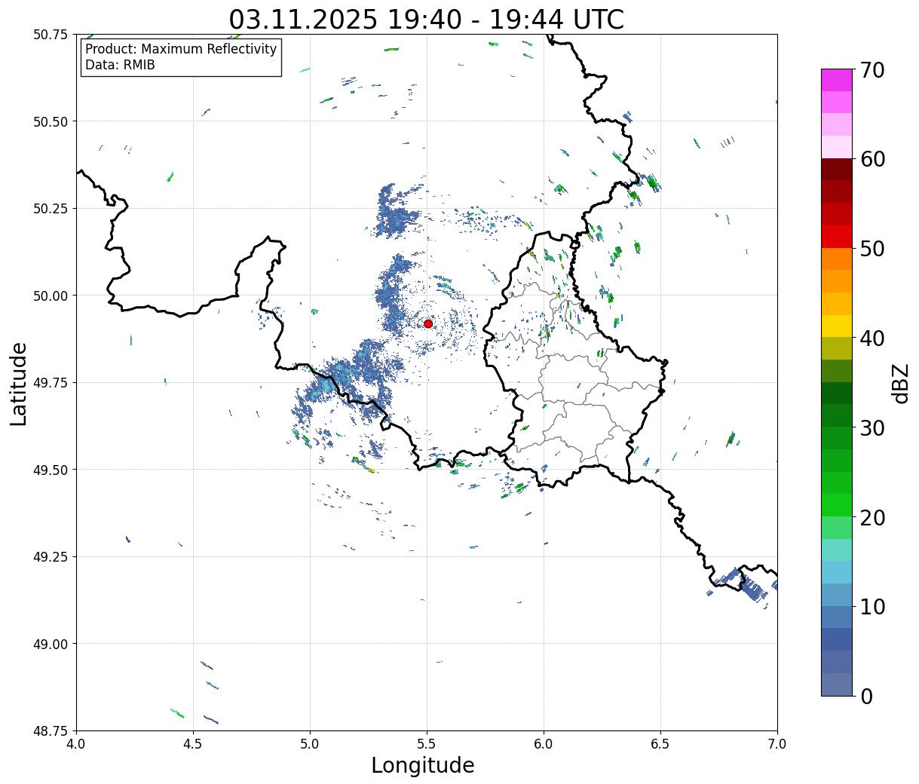Click the magenta top colorbar swatch
This screenshot has height=784, width=919.
pos(837,81)
